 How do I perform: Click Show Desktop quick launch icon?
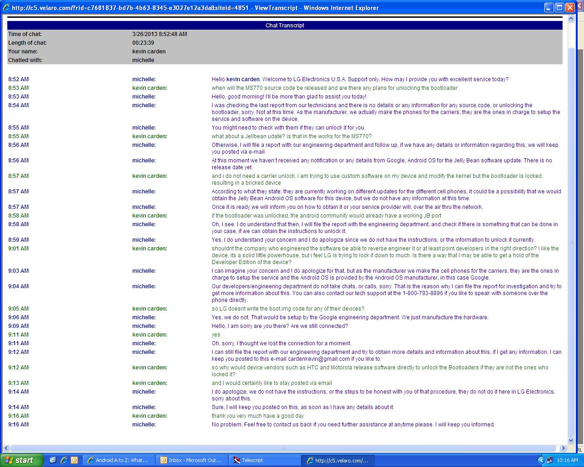pos(53,460)
